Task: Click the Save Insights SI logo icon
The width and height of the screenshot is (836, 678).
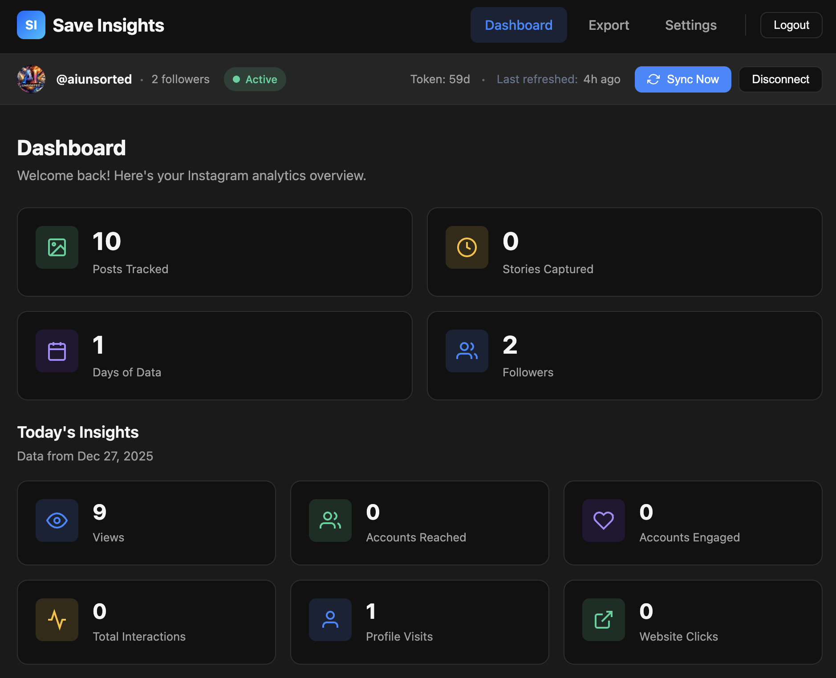Action: tap(31, 25)
